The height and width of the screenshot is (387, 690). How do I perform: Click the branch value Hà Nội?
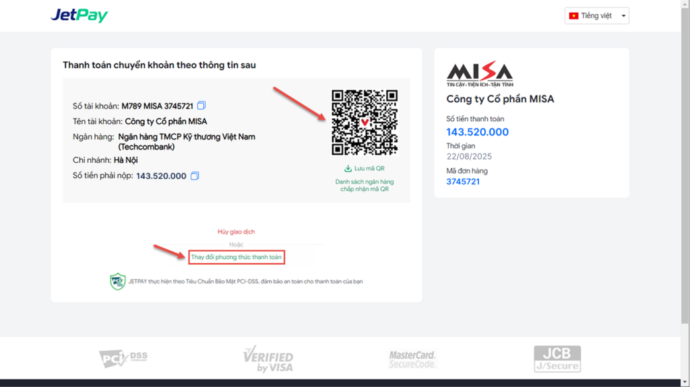pos(126,160)
